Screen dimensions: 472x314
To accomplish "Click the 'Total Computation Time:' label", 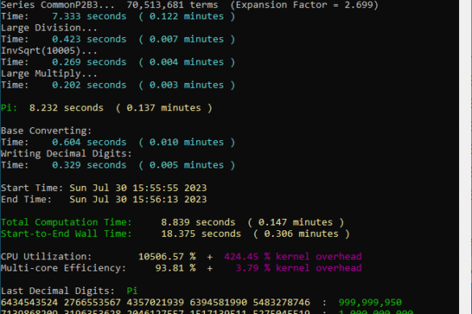I will tap(66, 222).
